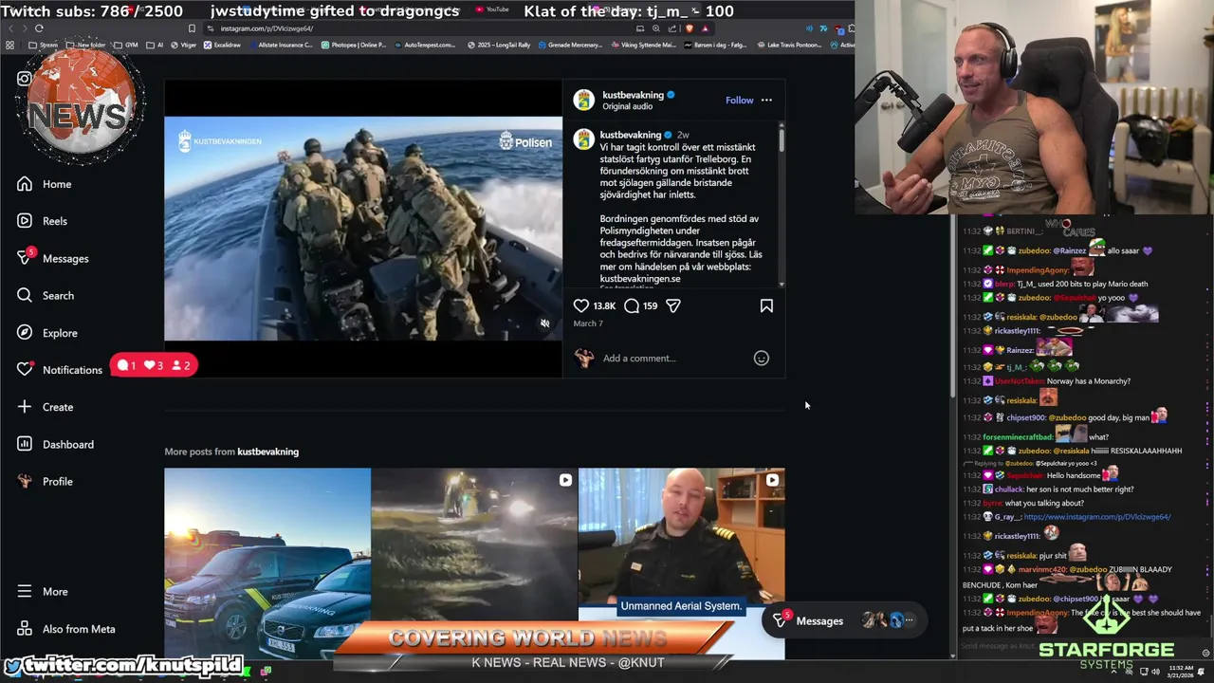The image size is (1214, 683).
Task: Go back in the browser
Action: tap(10, 28)
